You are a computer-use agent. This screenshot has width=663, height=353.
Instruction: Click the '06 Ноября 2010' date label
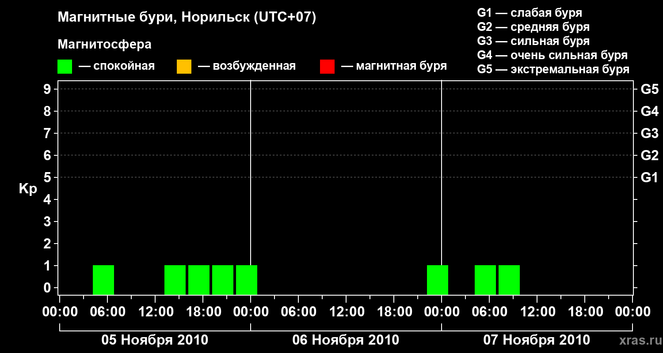coord(346,340)
